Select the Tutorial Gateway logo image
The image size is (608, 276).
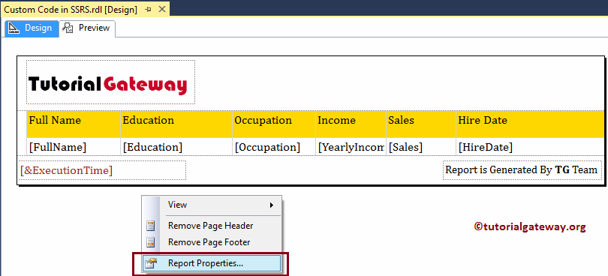(110, 82)
